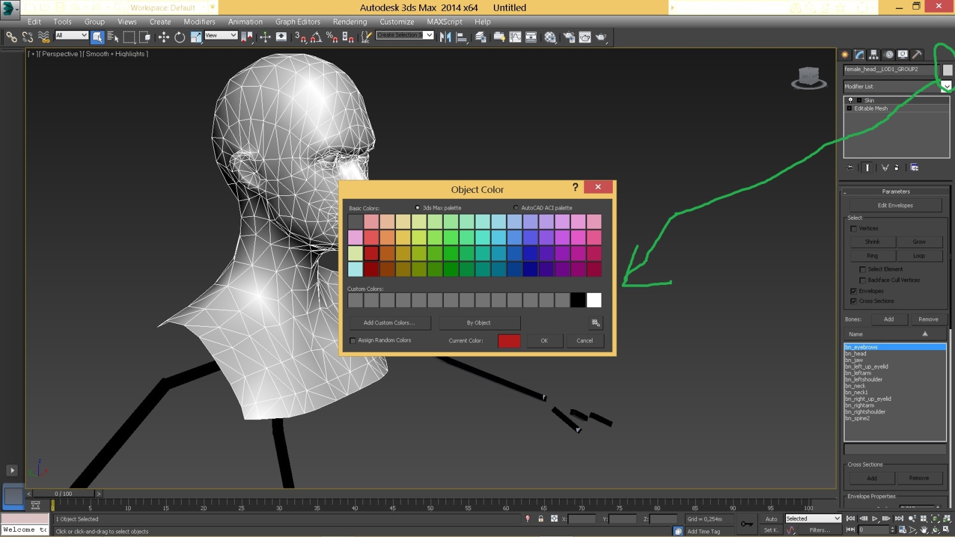Click the object color swatch beside name
Viewport: 955px width, 537px height.
point(947,70)
